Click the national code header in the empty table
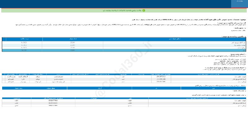The height and width of the screenshot is (139, 248). pyautogui.click(x=100, y=88)
